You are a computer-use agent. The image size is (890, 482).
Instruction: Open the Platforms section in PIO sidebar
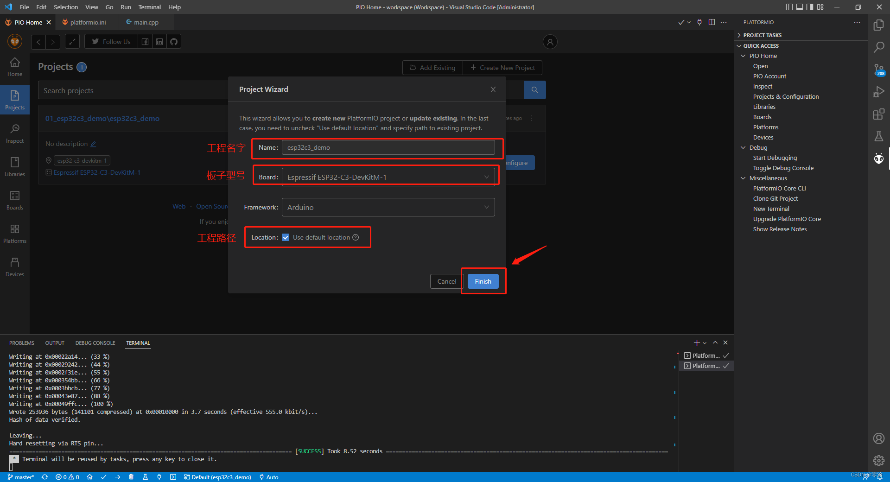tap(15, 234)
